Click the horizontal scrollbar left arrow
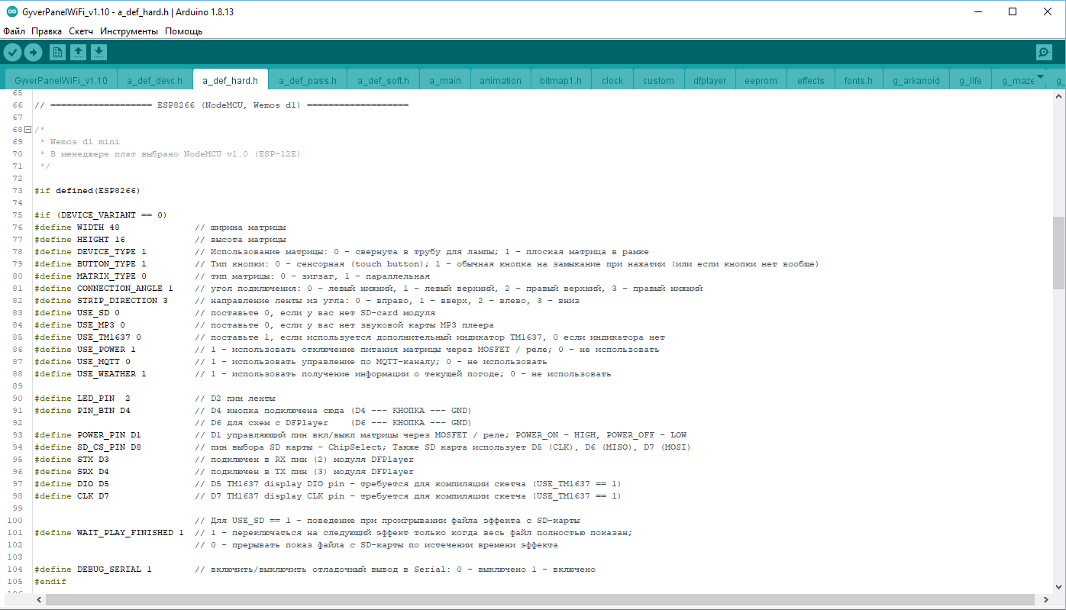This screenshot has height=610, width=1066. (40, 599)
